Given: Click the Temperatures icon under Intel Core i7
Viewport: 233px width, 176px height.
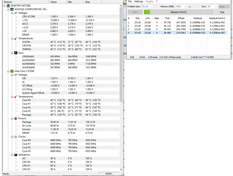Looking at the screenshot, I should [x=16, y=96].
